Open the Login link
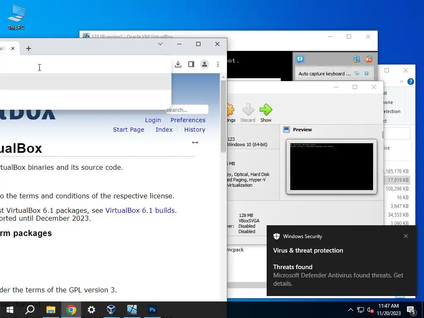The width and height of the screenshot is (424, 318). point(153,120)
